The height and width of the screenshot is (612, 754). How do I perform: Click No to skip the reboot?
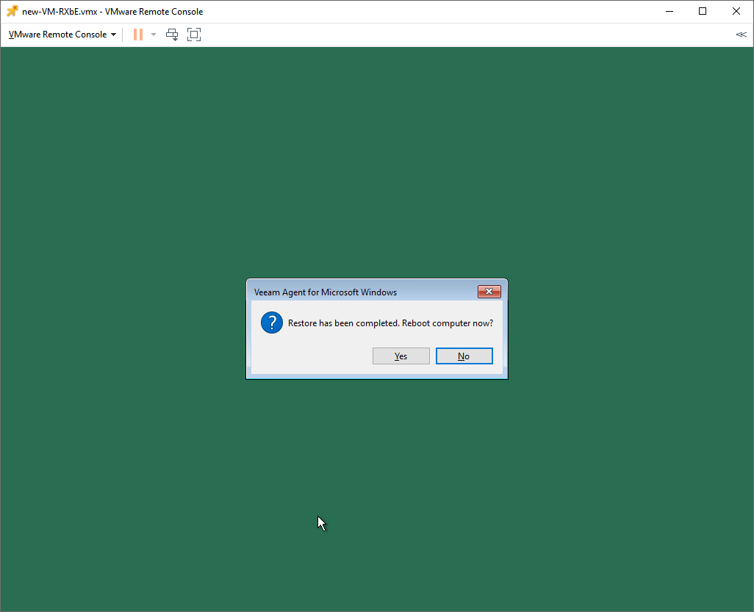pos(464,356)
